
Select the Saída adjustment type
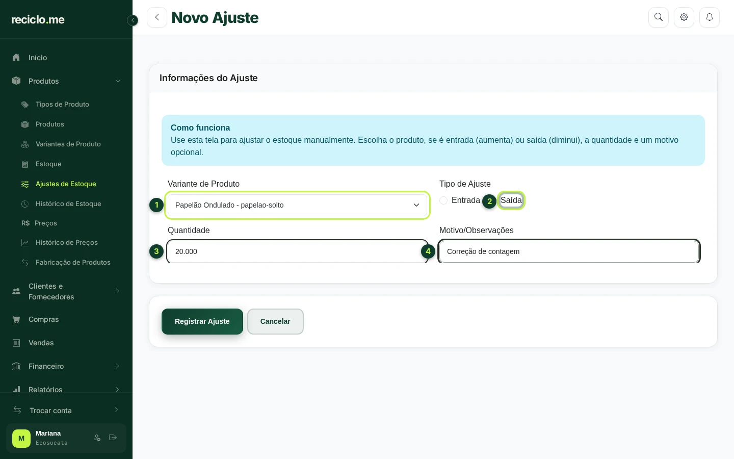(x=511, y=200)
